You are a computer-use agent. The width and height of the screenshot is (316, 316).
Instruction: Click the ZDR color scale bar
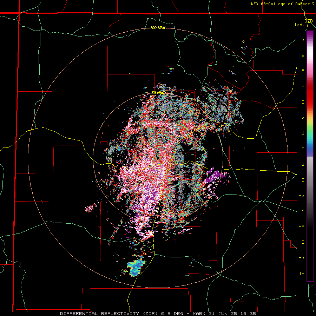(310, 156)
